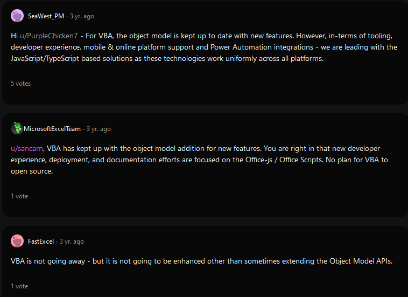This screenshot has height=297, width=408.
Task: Click 1 vote under FastExcel comment
Action: coord(19,286)
